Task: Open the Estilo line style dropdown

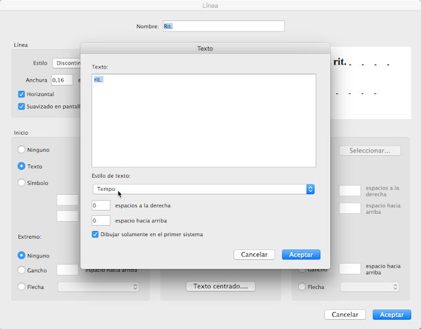Action: click(66, 63)
